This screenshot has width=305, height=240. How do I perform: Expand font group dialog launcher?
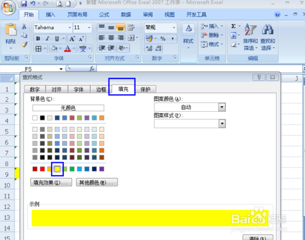point(90,57)
